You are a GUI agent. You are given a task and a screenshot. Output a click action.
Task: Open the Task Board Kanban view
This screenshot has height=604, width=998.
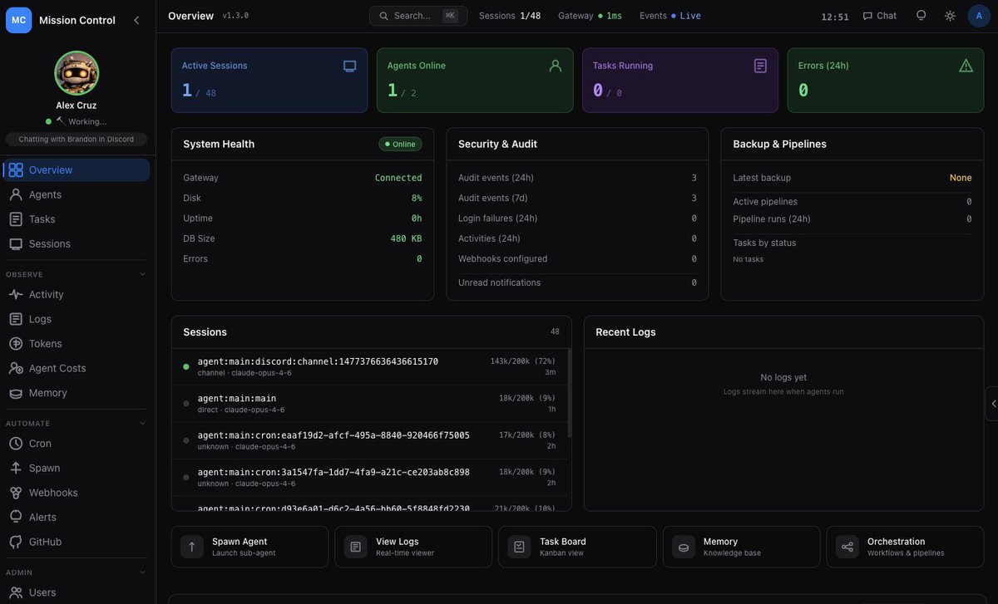pos(576,546)
